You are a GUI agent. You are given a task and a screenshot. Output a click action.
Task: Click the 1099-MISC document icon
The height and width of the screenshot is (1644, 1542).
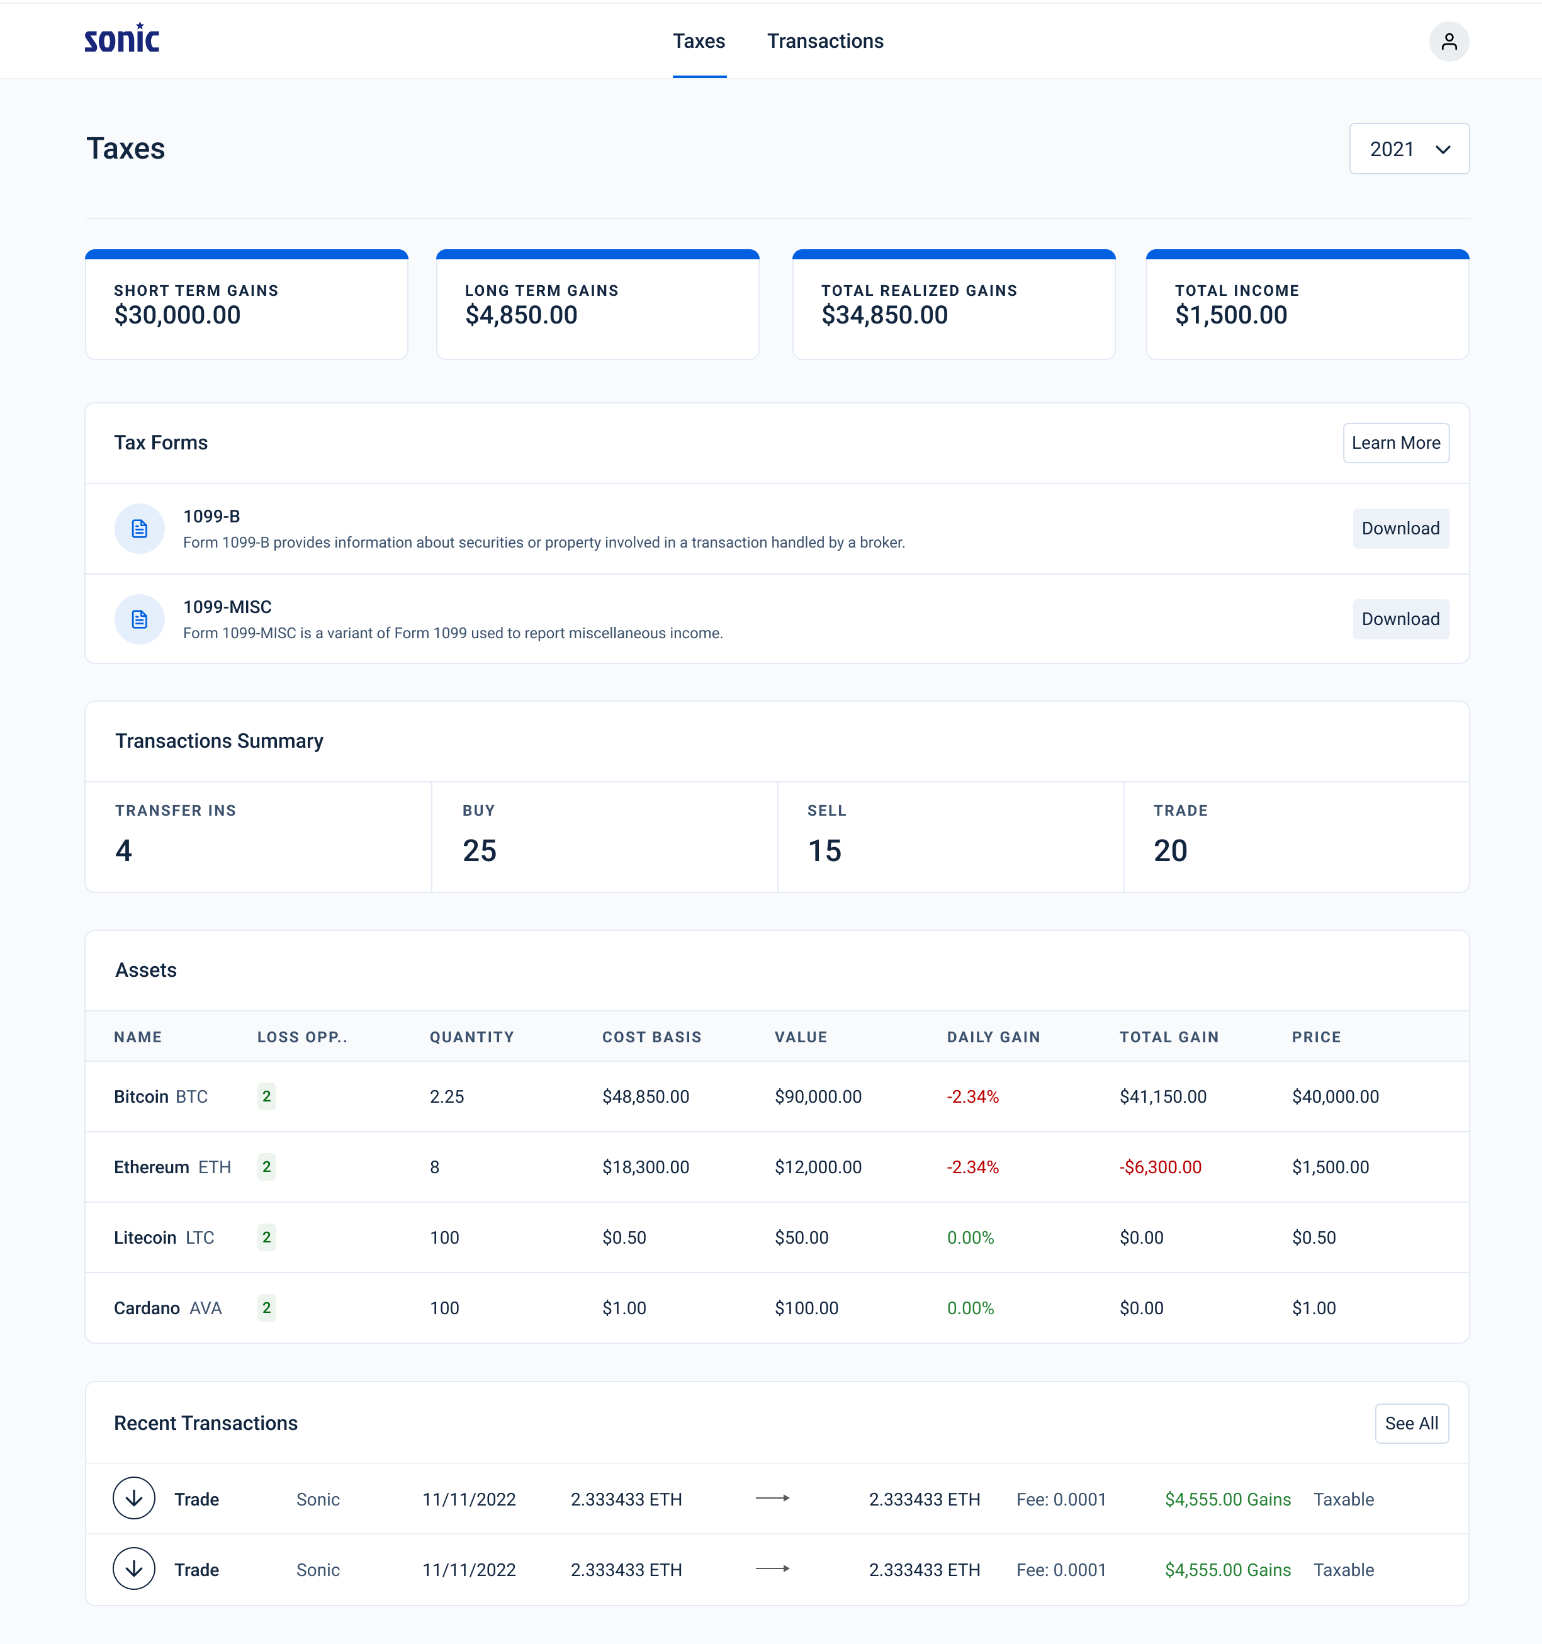click(x=139, y=619)
